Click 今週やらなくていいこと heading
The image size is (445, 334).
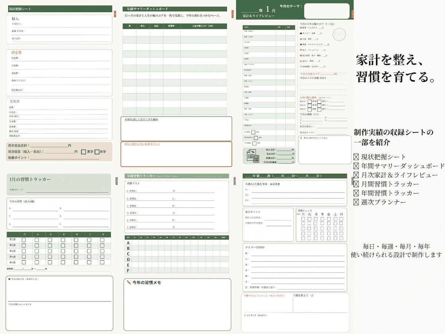(264, 295)
